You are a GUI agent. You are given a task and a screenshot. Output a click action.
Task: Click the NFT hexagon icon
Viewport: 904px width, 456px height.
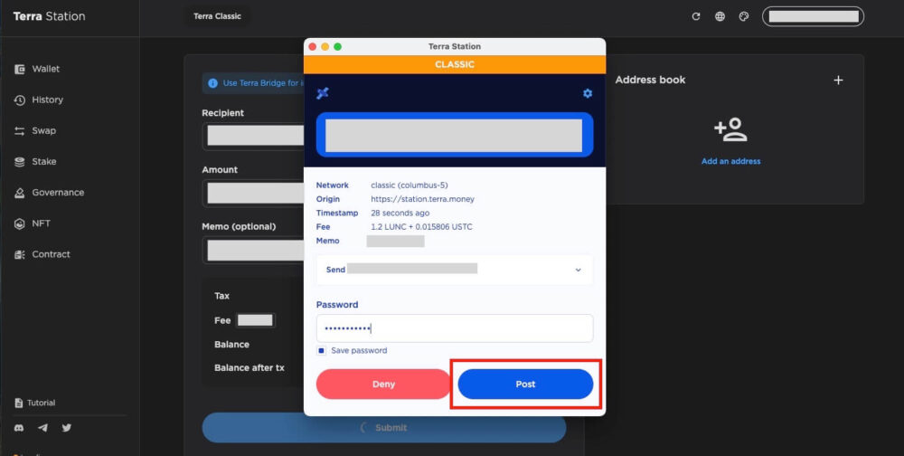[20, 223]
